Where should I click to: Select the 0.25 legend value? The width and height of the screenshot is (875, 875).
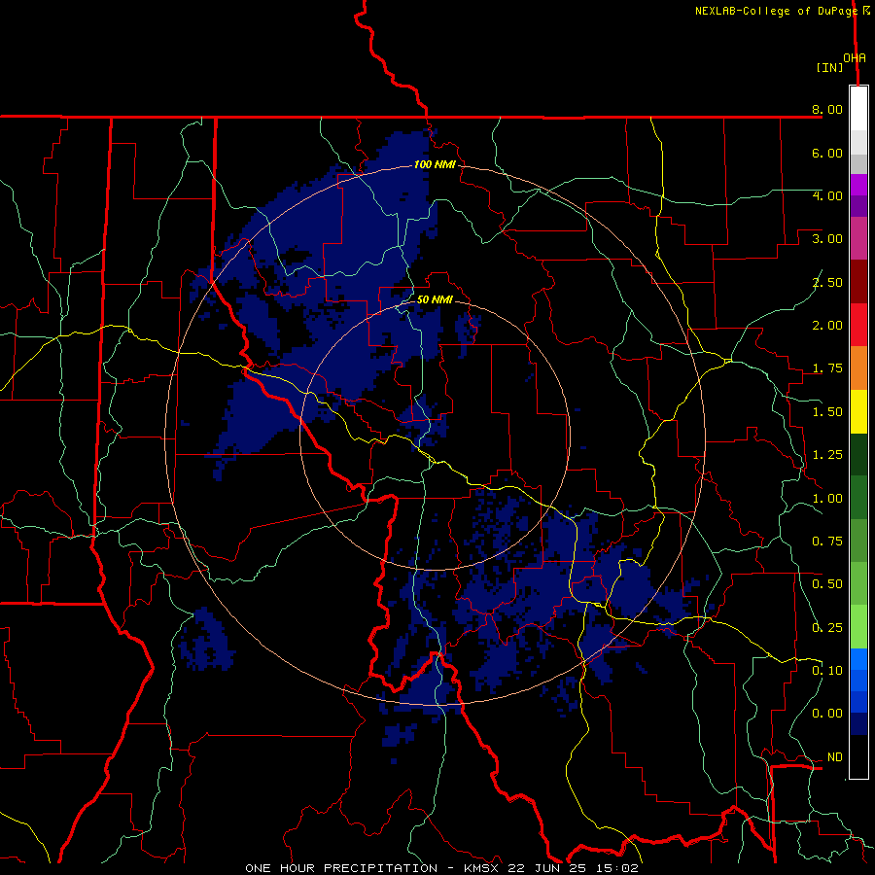pos(827,628)
